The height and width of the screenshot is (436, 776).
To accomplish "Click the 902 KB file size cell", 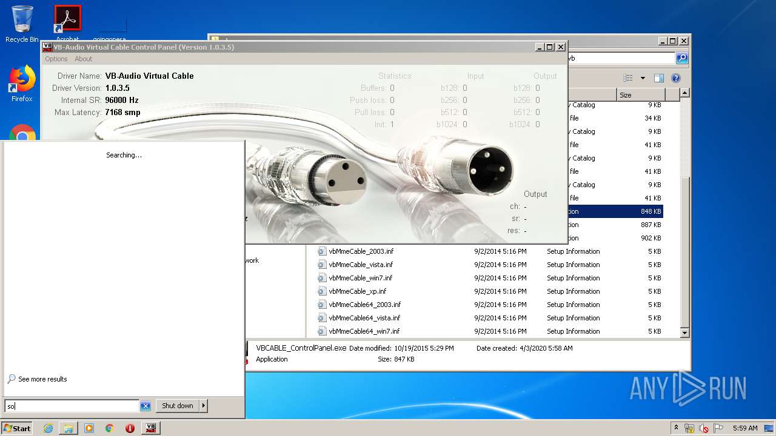I will point(651,238).
